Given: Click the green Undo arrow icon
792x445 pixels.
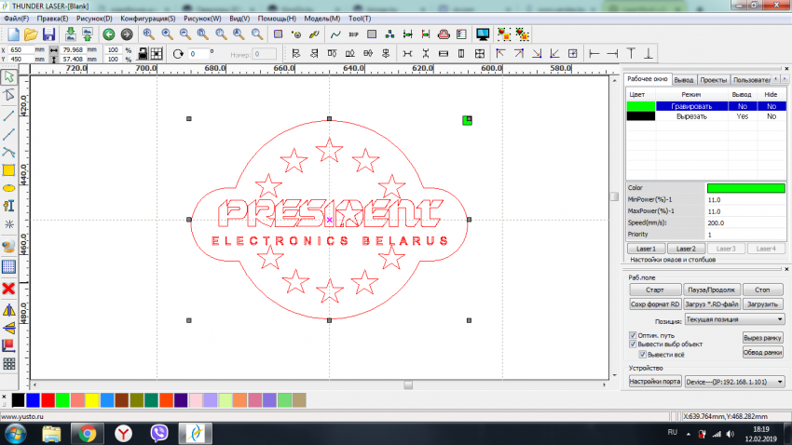Looking at the screenshot, I should pos(109,34).
